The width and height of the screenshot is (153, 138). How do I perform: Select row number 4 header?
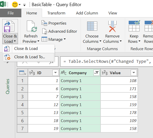click(23, 105)
